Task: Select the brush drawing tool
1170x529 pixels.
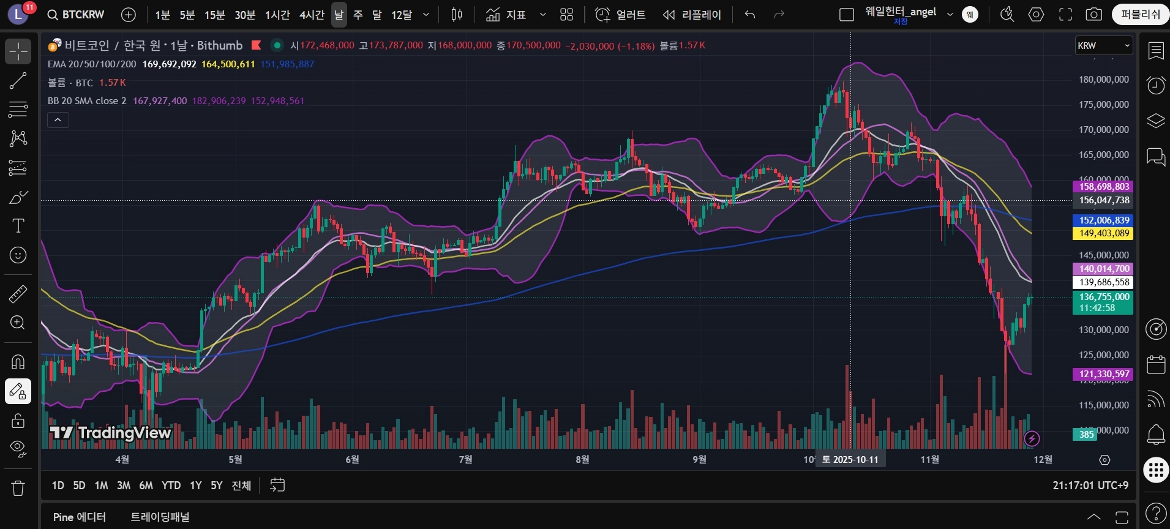Action: click(18, 197)
